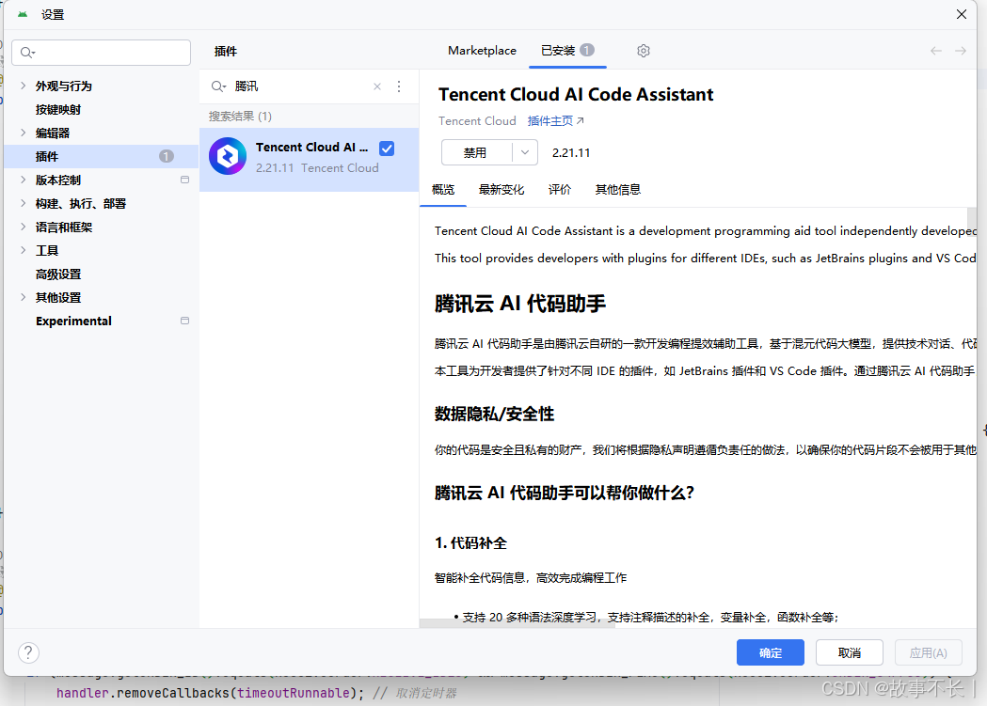Click the 应用(A) button

click(x=929, y=652)
